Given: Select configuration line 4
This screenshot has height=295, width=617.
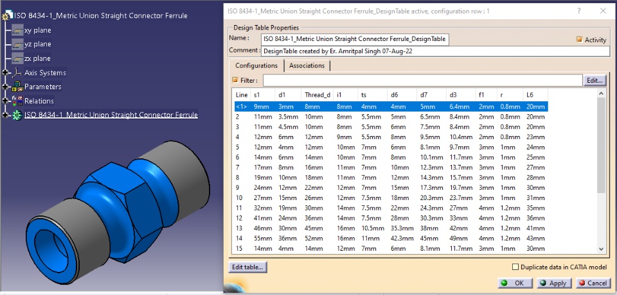Looking at the screenshot, I should [x=391, y=137].
